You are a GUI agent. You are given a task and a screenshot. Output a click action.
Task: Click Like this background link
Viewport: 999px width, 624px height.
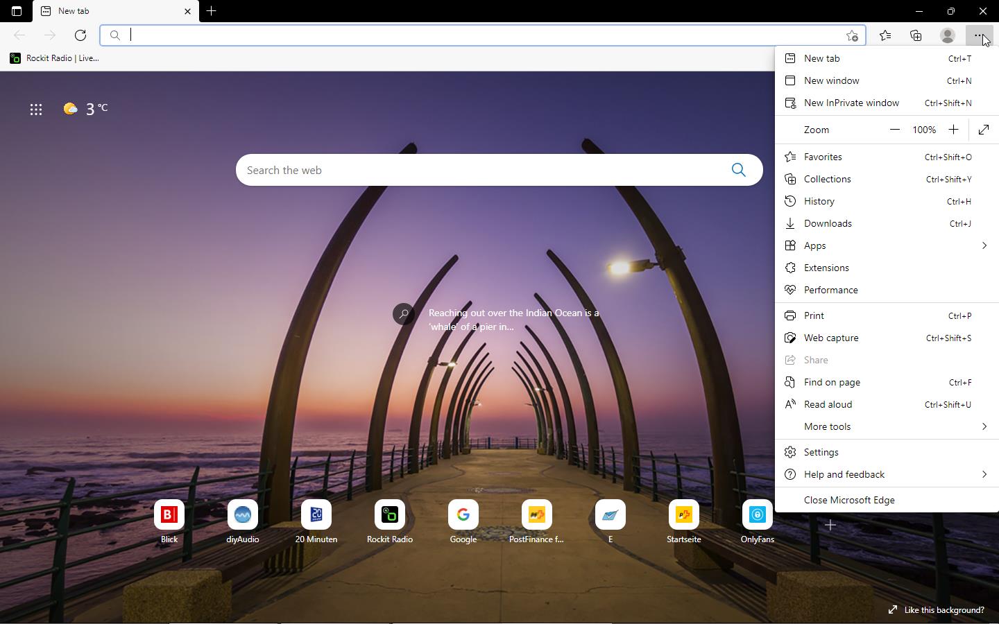(x=937, y=610)
